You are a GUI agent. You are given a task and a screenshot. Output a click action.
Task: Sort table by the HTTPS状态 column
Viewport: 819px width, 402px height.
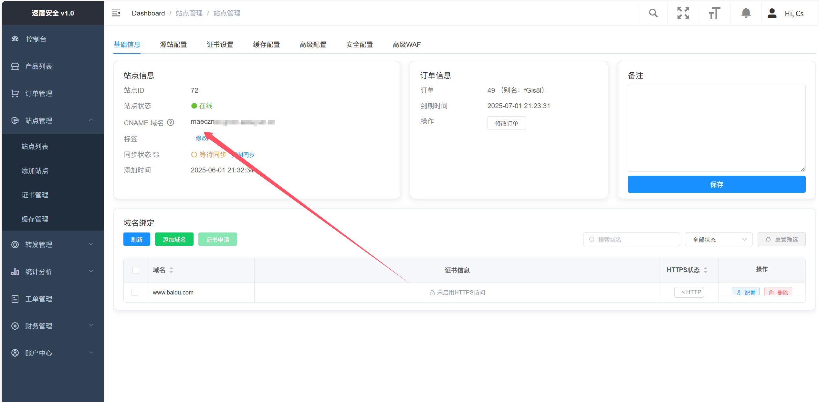[x=705, y=270]
